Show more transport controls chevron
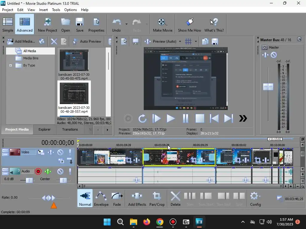This screenshot has height=229, width=306. [x=243, y=118]
